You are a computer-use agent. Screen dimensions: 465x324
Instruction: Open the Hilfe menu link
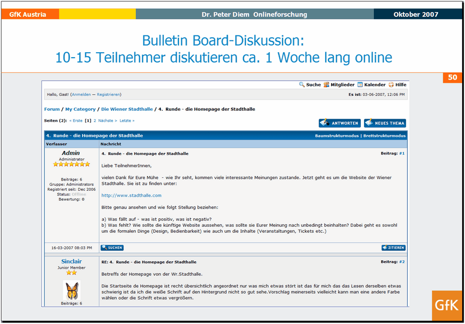[x=401, y=85]
